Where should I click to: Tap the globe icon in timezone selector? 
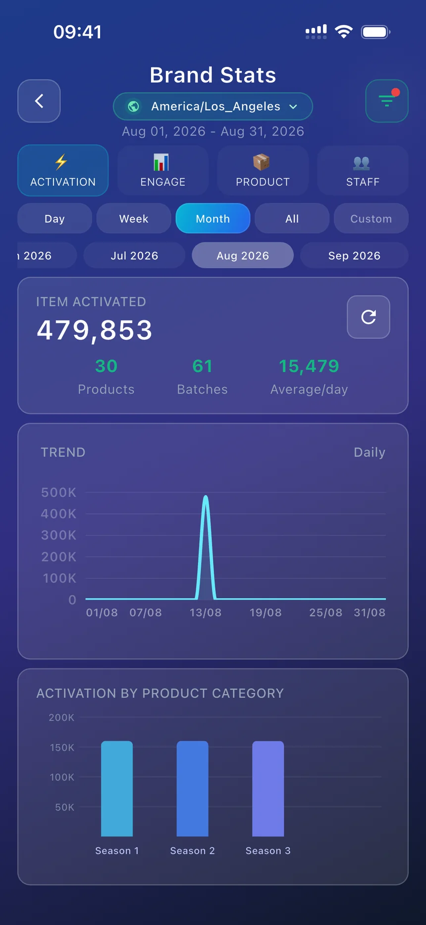(133, 106)
